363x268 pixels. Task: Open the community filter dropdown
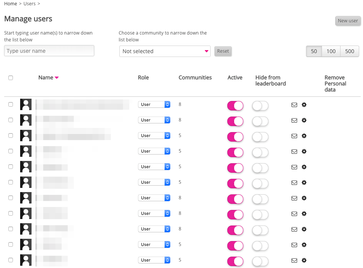pos(165,50)
